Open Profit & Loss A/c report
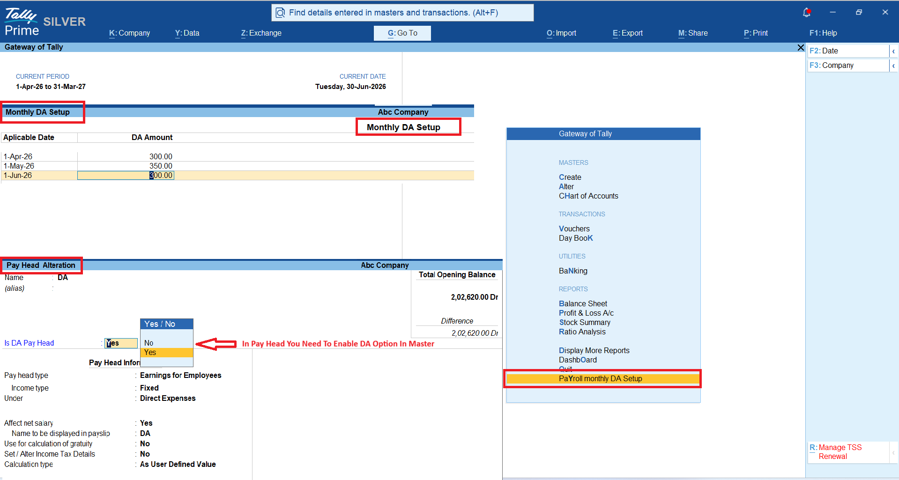The height and width of the screenshot is (480, 899). (586, 313)
